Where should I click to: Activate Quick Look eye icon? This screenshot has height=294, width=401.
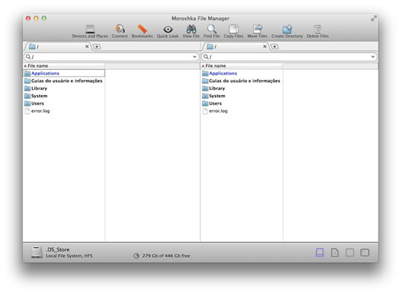click(x=168, y=30)
